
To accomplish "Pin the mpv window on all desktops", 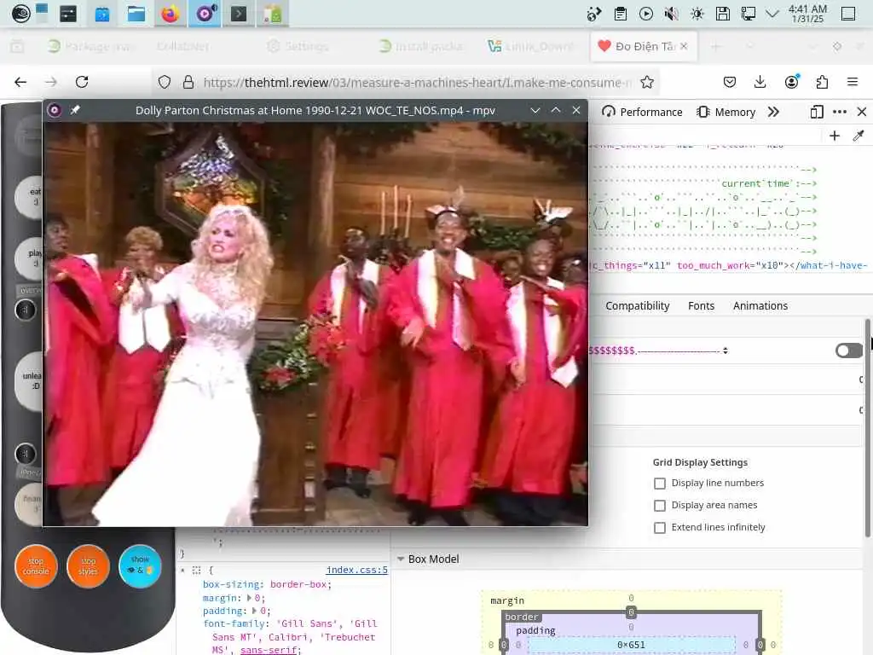I will 75,110.
